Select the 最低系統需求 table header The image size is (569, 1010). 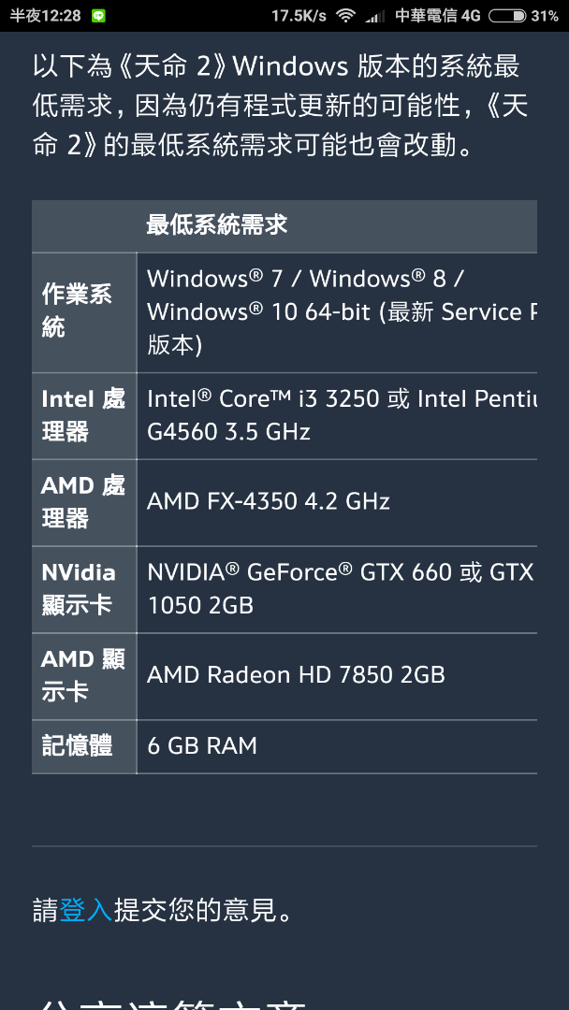point(217,224)
